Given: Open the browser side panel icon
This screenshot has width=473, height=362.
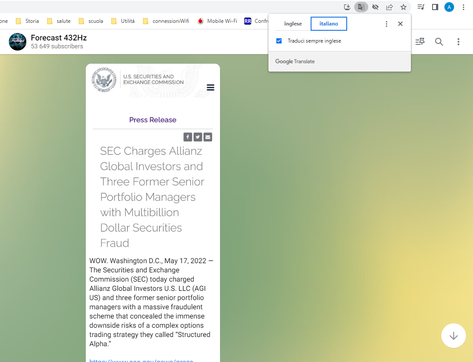Looking at the screenshot, I should click(x=435, y=7).
